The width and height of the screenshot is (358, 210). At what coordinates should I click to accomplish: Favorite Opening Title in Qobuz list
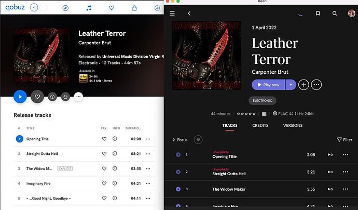coord(104,139)
